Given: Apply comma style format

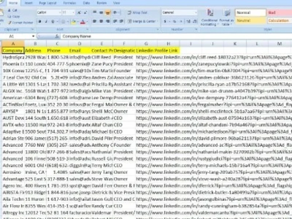Looking at the screenshot, I should (x=181, y=21).
